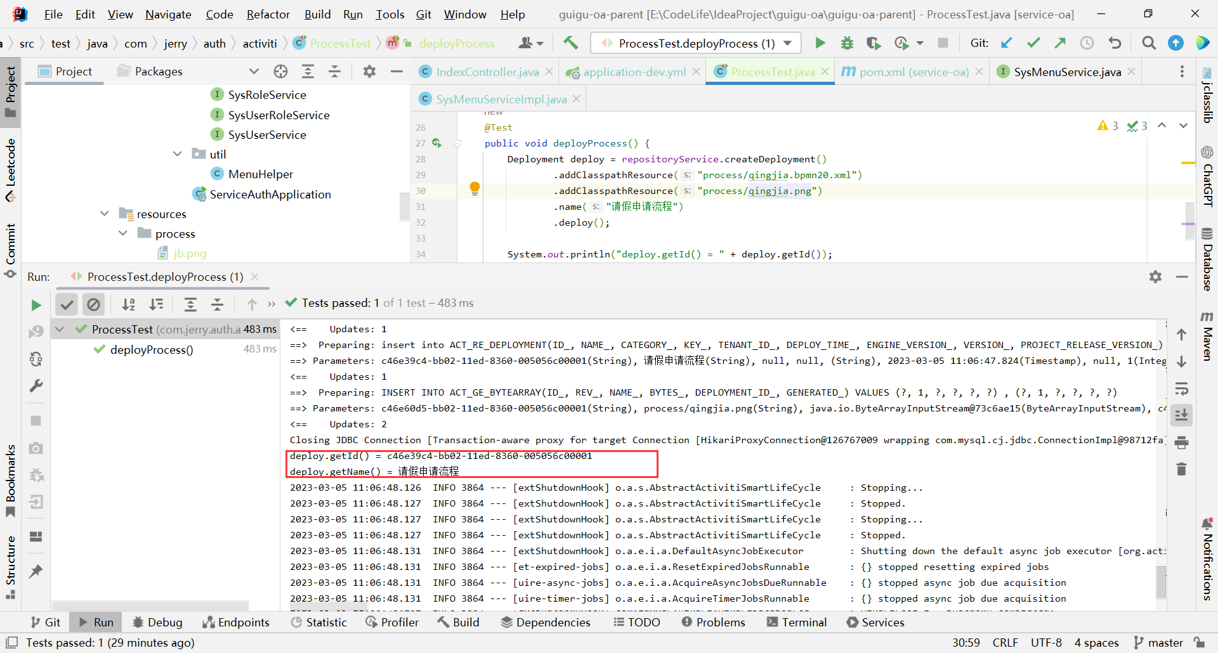
Task: Click the Git update project arrow
Action: click(x=1006, y=43)
